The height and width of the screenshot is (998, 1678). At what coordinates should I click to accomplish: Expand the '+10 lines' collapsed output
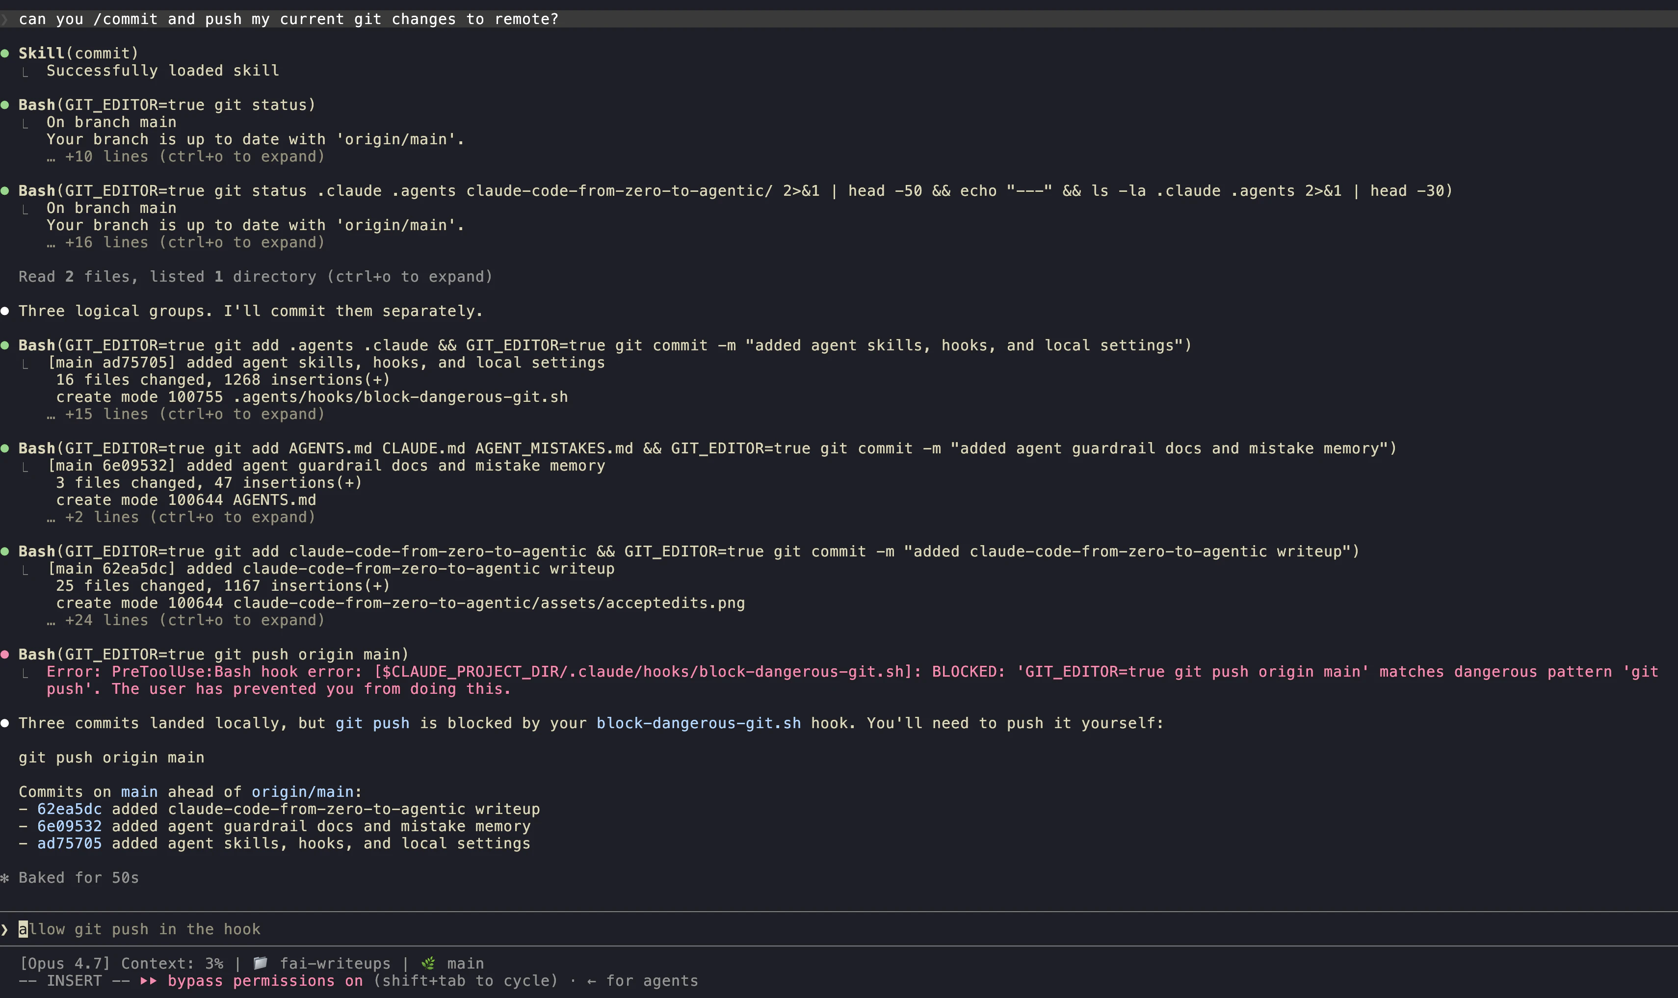pos(186,157)
